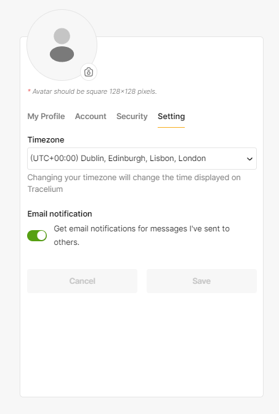Image resolution: width=279 pixels, height=414 pixels.
Task: Click the 'Changing your timezone' help text
Action: click(x=134, y=183)
